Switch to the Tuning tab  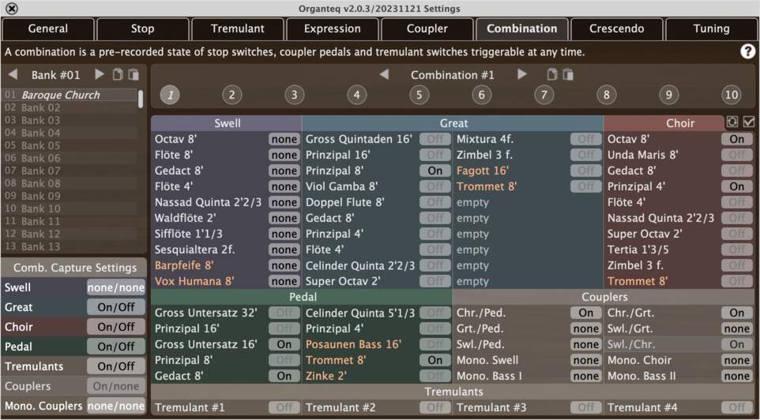point(711,28)
